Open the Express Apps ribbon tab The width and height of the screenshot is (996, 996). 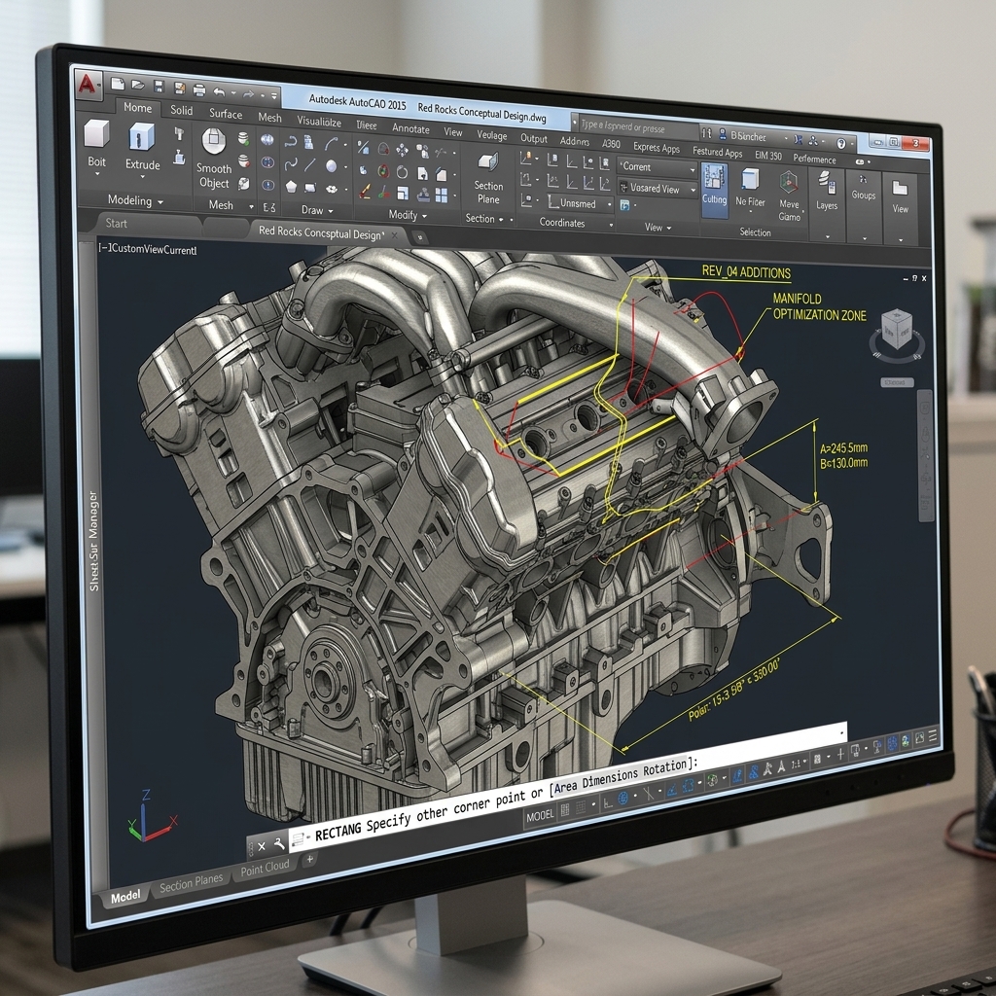point(657,148)
